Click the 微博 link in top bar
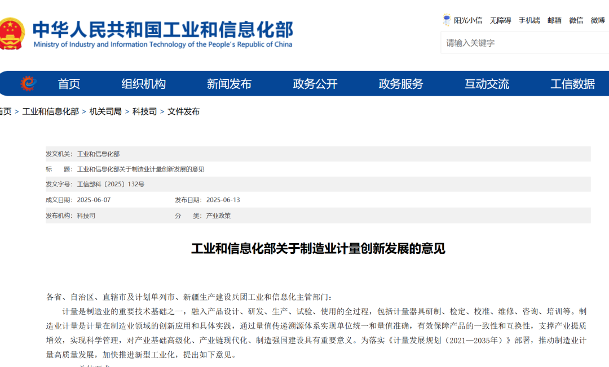The image size is (609, 367). tap(598, 20)
